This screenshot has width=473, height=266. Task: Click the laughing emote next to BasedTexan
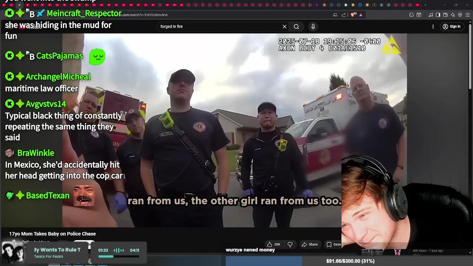pos(84,196)
